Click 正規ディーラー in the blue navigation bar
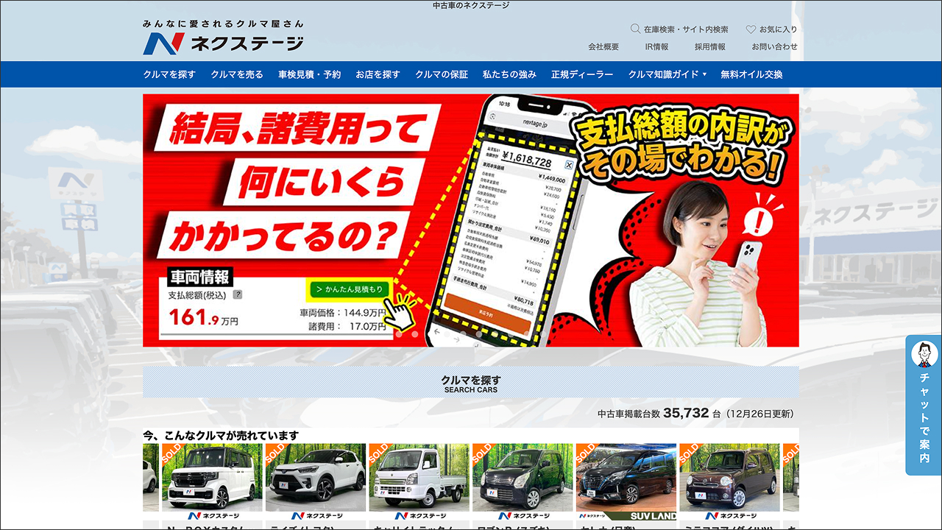Viewport: 942px width, 530px height. tap(581, 74)
